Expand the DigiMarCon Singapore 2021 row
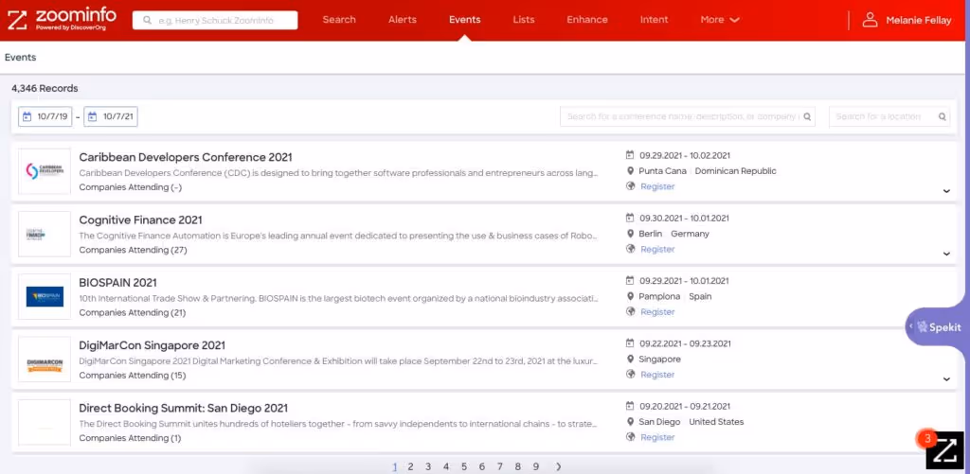Screen dimensions: 970x474 [946, 379]
